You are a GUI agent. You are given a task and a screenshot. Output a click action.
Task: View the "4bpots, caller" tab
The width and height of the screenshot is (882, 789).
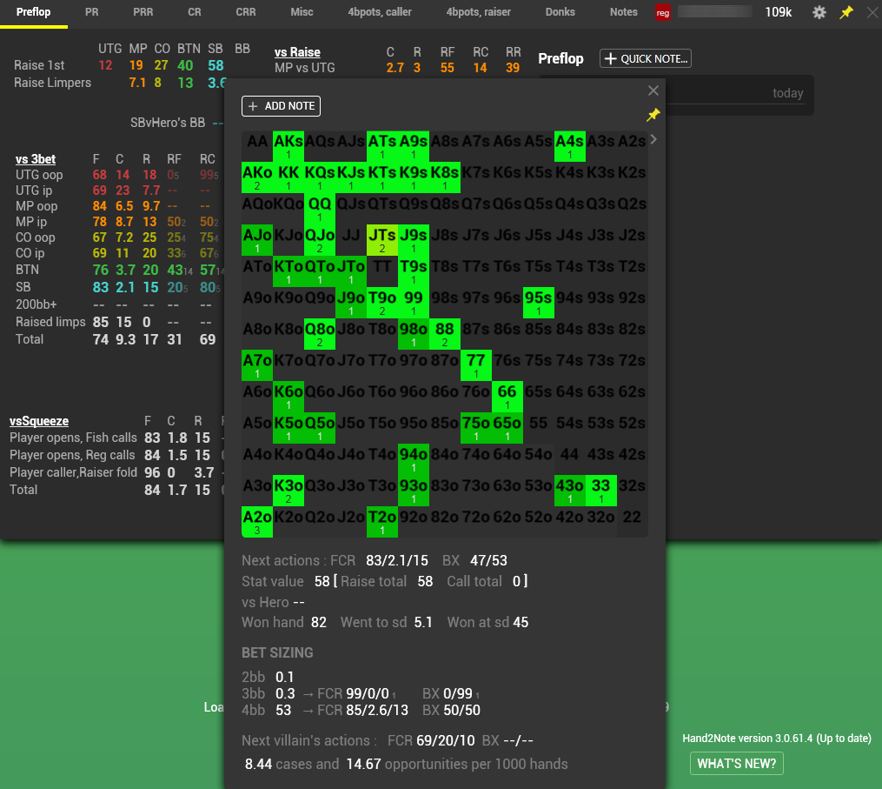coord(380,12)
